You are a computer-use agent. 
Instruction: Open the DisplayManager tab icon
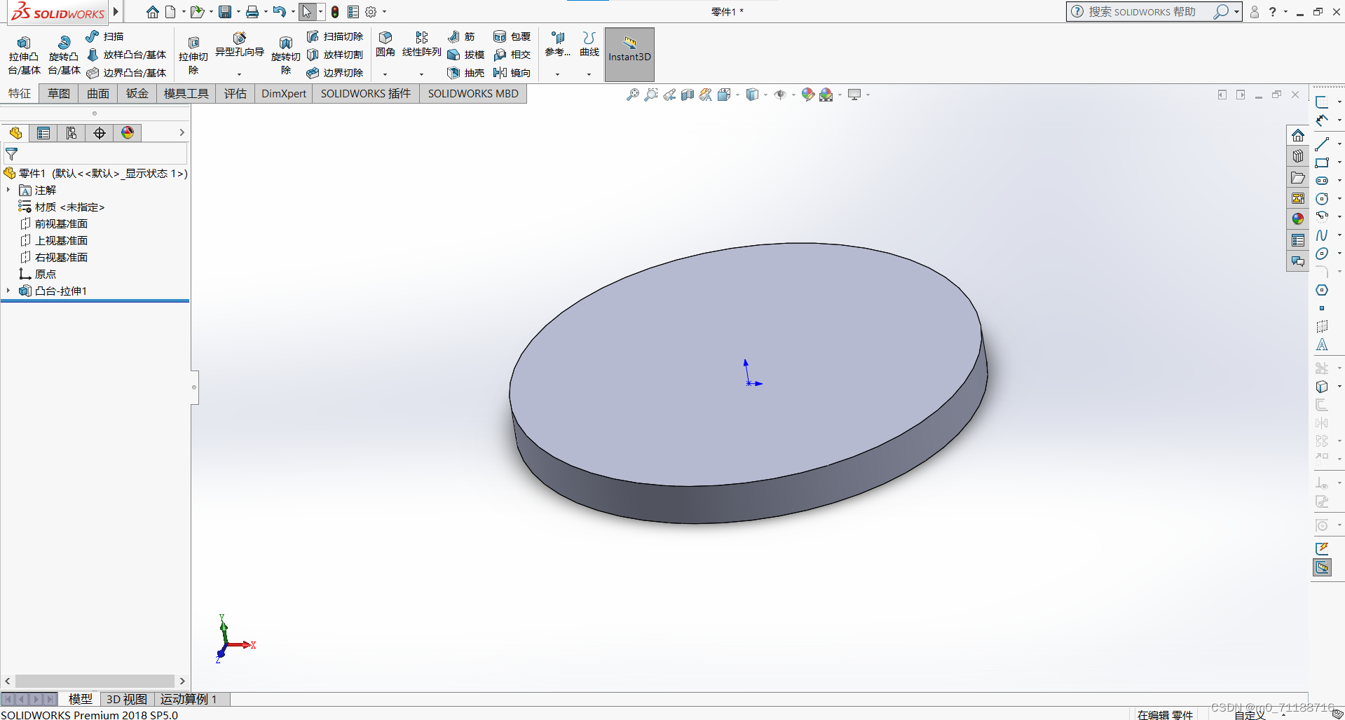tap(128, 133)
